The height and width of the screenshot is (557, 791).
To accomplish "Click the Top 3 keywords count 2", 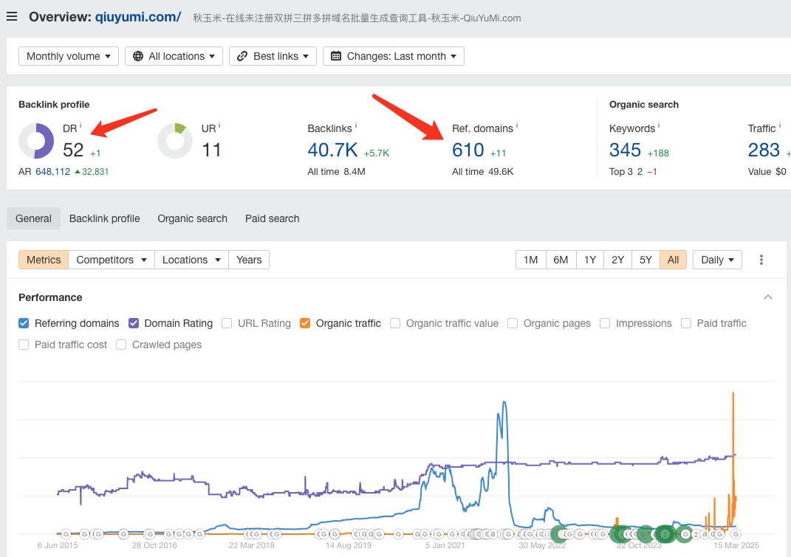I will click(640, 171).
